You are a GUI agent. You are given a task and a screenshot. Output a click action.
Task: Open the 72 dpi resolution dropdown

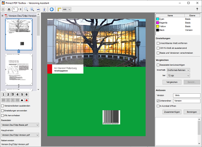pos(179,76)
